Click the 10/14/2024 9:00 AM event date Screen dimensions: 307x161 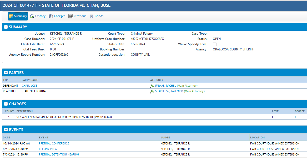point(17,143)
